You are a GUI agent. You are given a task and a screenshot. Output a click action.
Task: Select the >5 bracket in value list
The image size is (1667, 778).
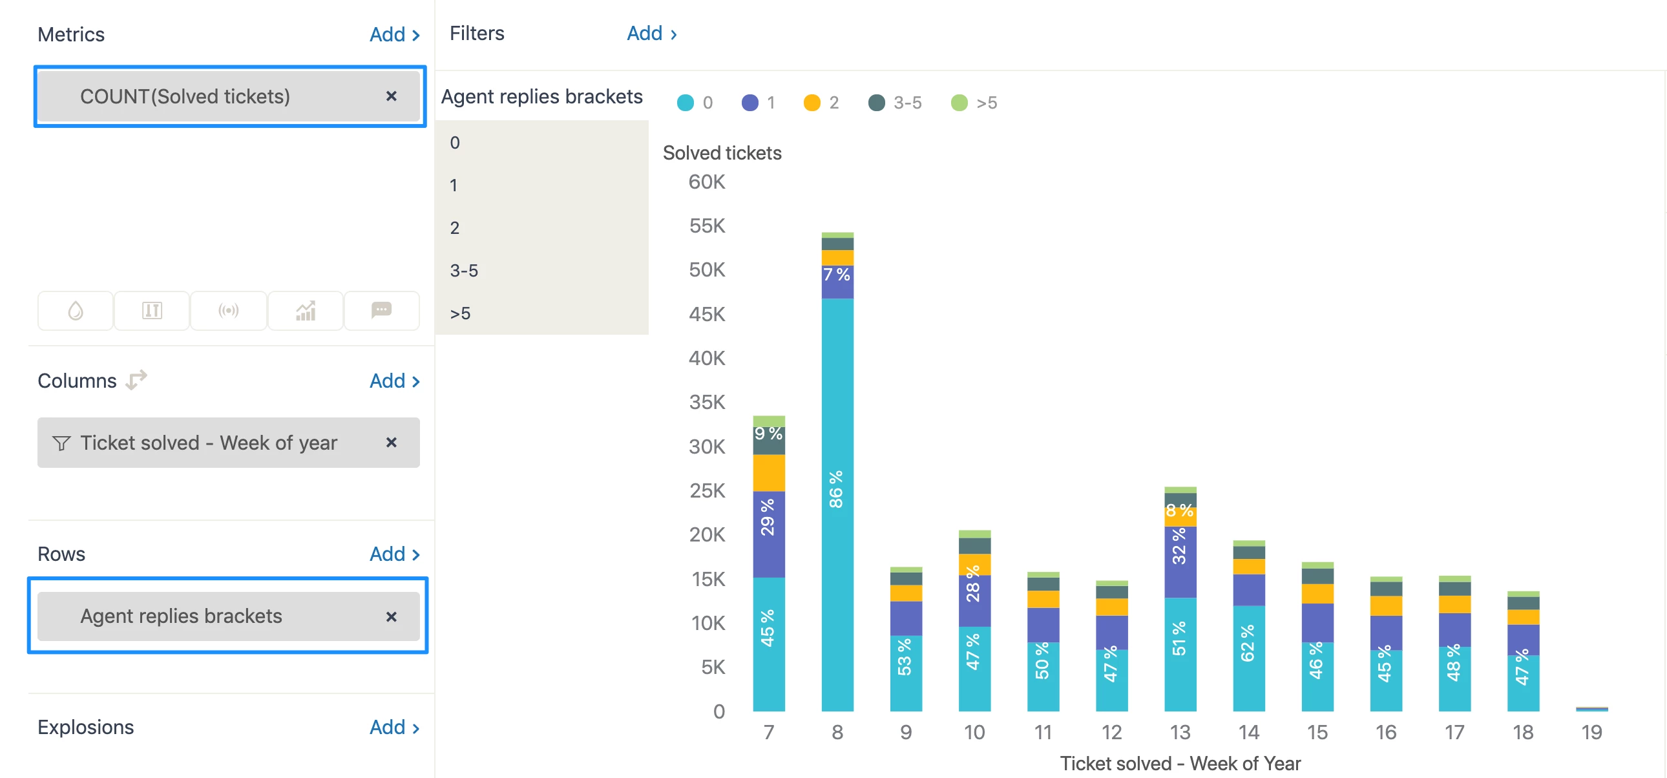pyautogui.click(x=460, y=313)
